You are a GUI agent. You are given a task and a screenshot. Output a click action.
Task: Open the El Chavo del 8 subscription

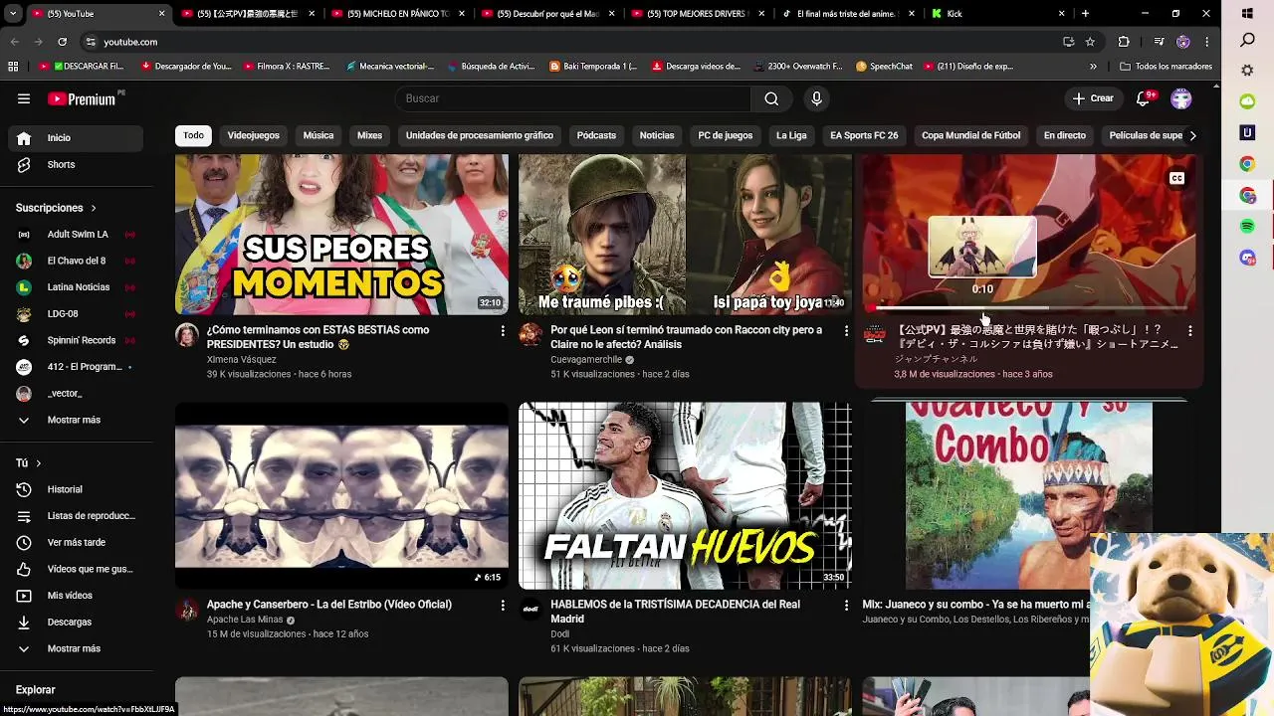point(76,261)
